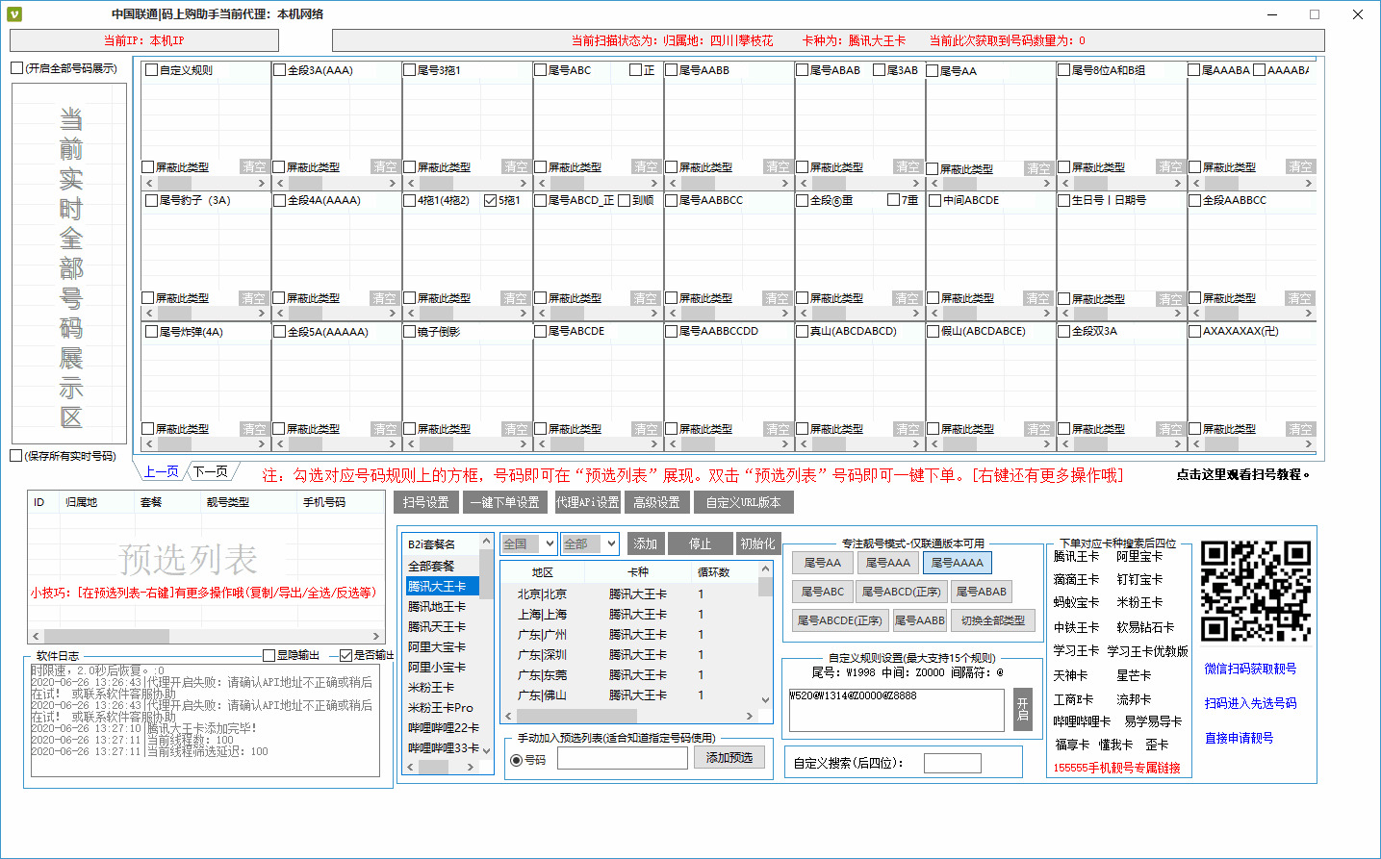Open 自定义URL版本

(743, 502)
